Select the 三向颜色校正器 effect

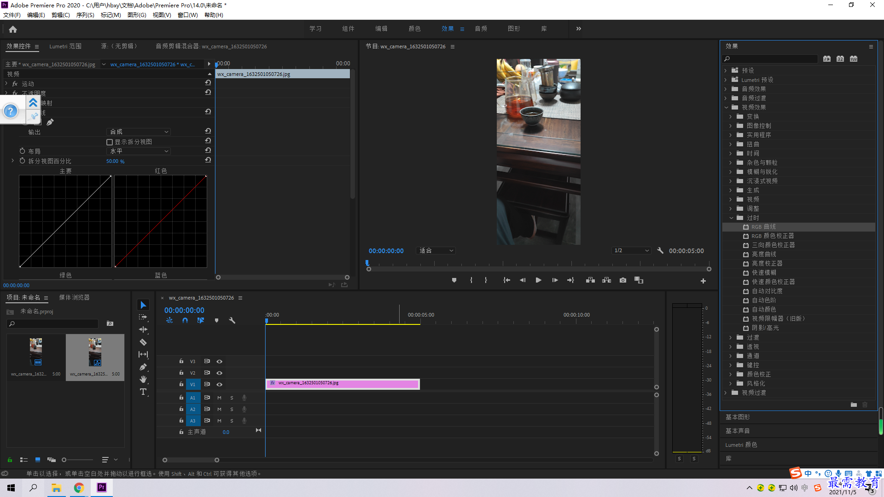(x=773, y=245)
